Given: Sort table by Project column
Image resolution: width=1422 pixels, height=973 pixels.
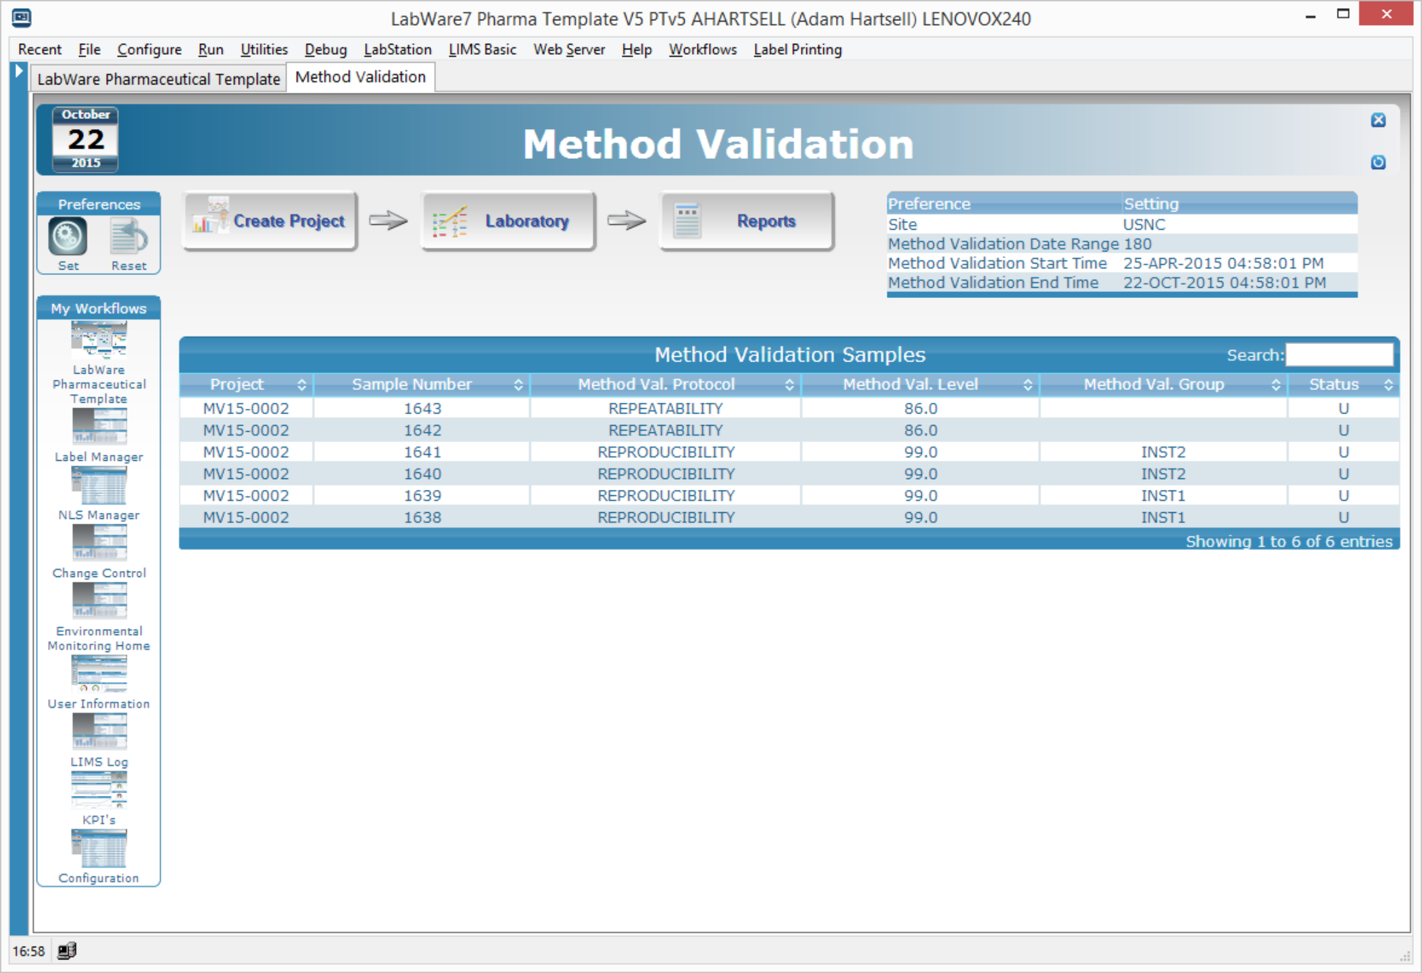Looking at the screenshot, I should click(237, 384).
